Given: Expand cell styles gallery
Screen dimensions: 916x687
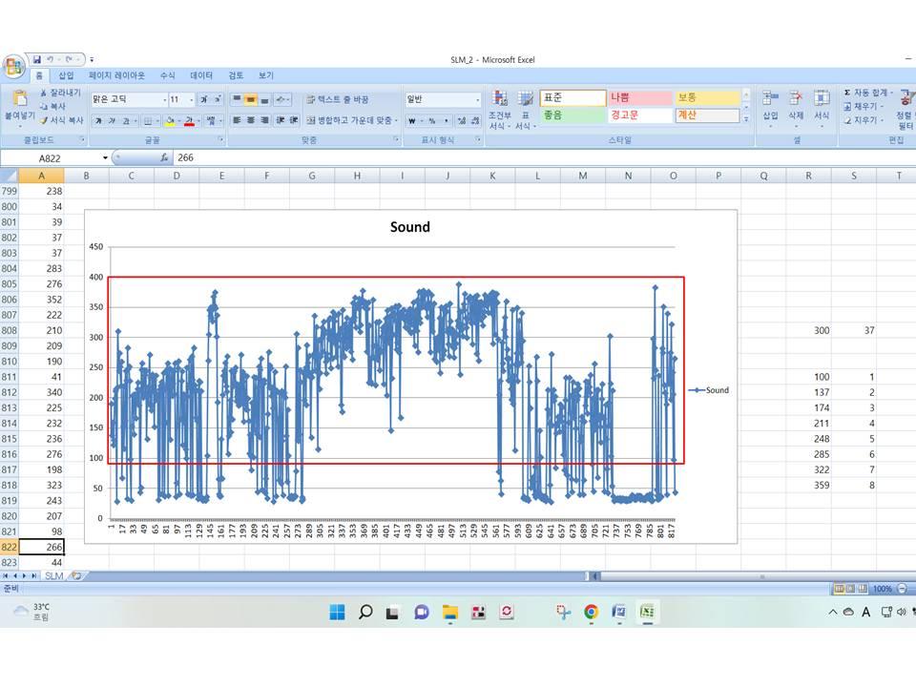Looking at the screenshot, I should click(746, 118).
